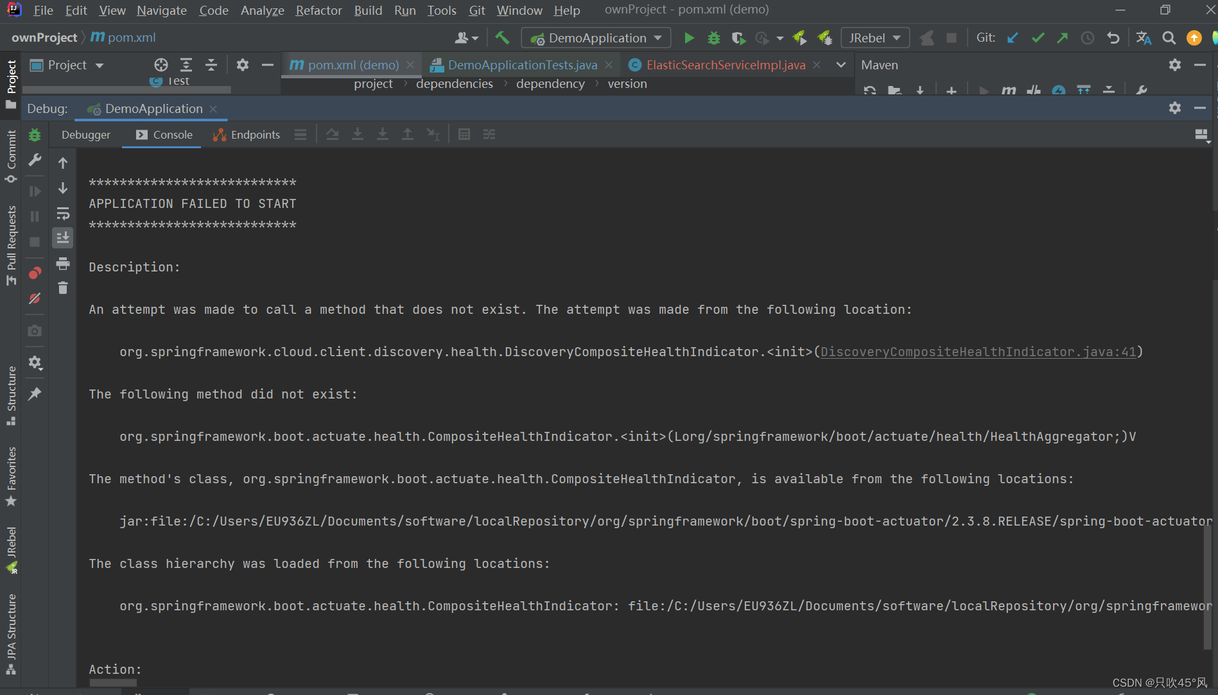Viewport: 1218px width, 695px height.
Task: Toggle scroll to end of console
Action: [63, 238]
